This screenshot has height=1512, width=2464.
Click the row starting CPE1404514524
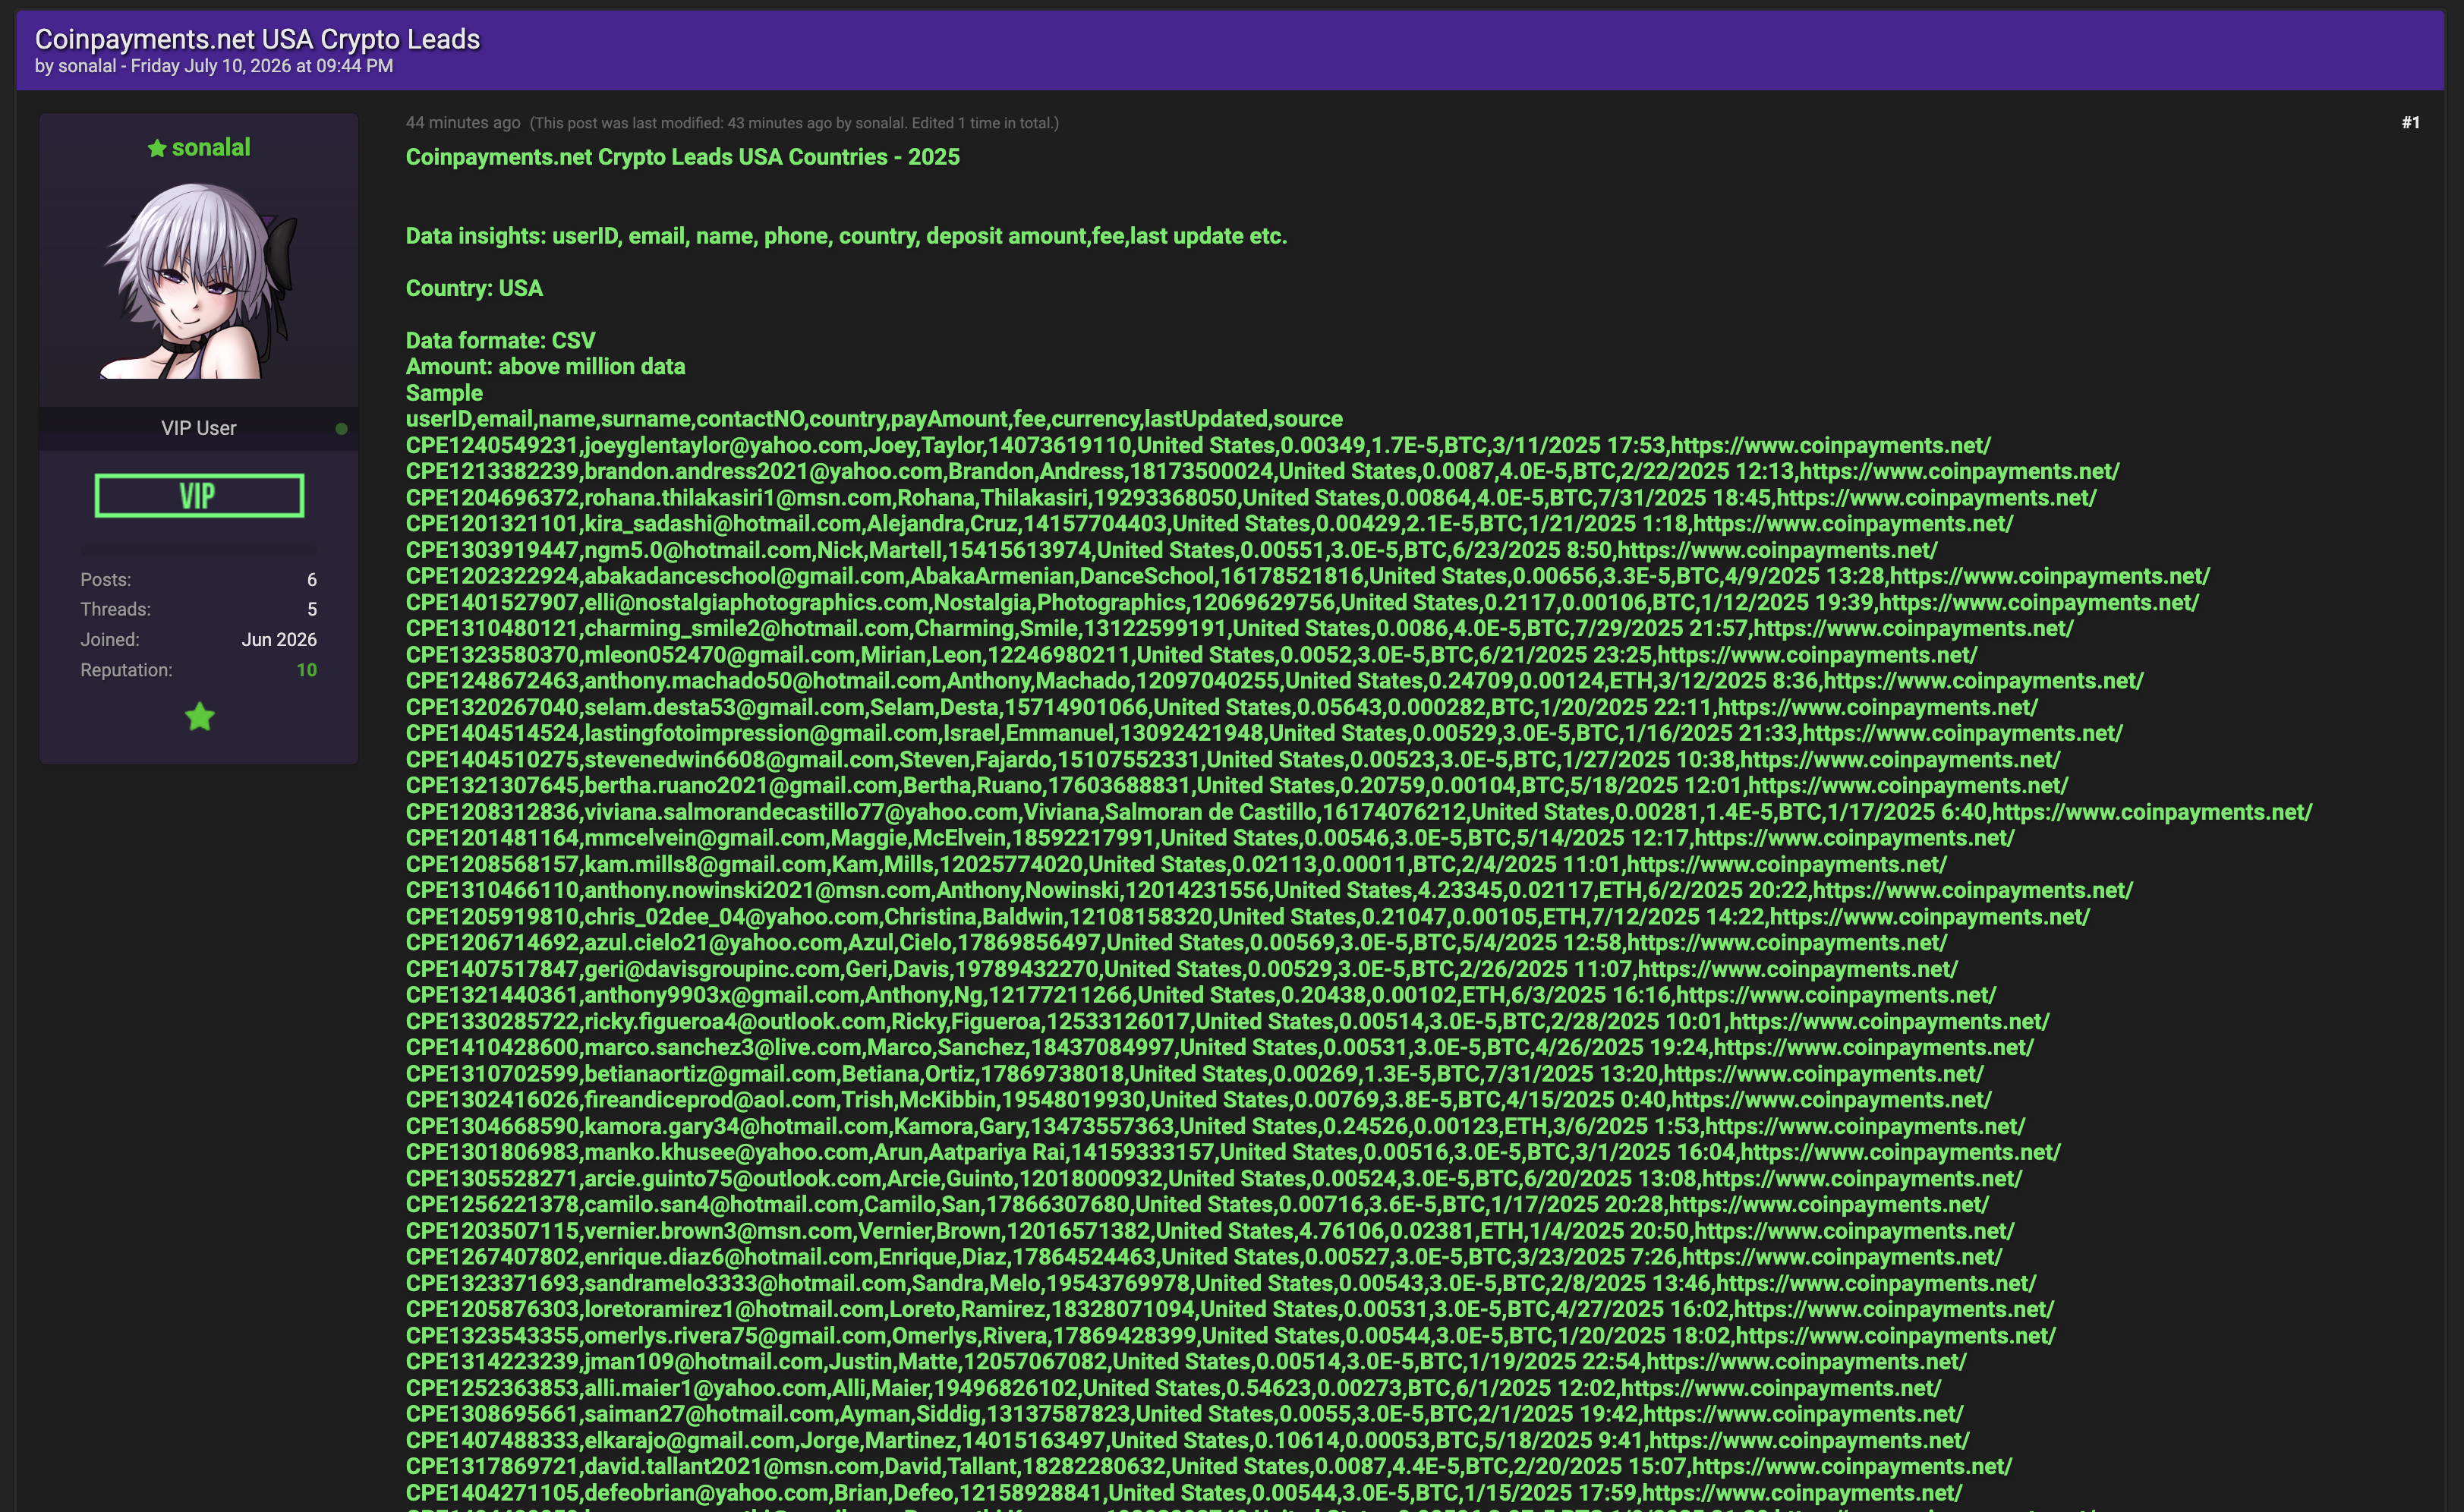1264,733
